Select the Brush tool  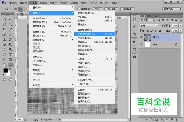click(x=10, y=35)
